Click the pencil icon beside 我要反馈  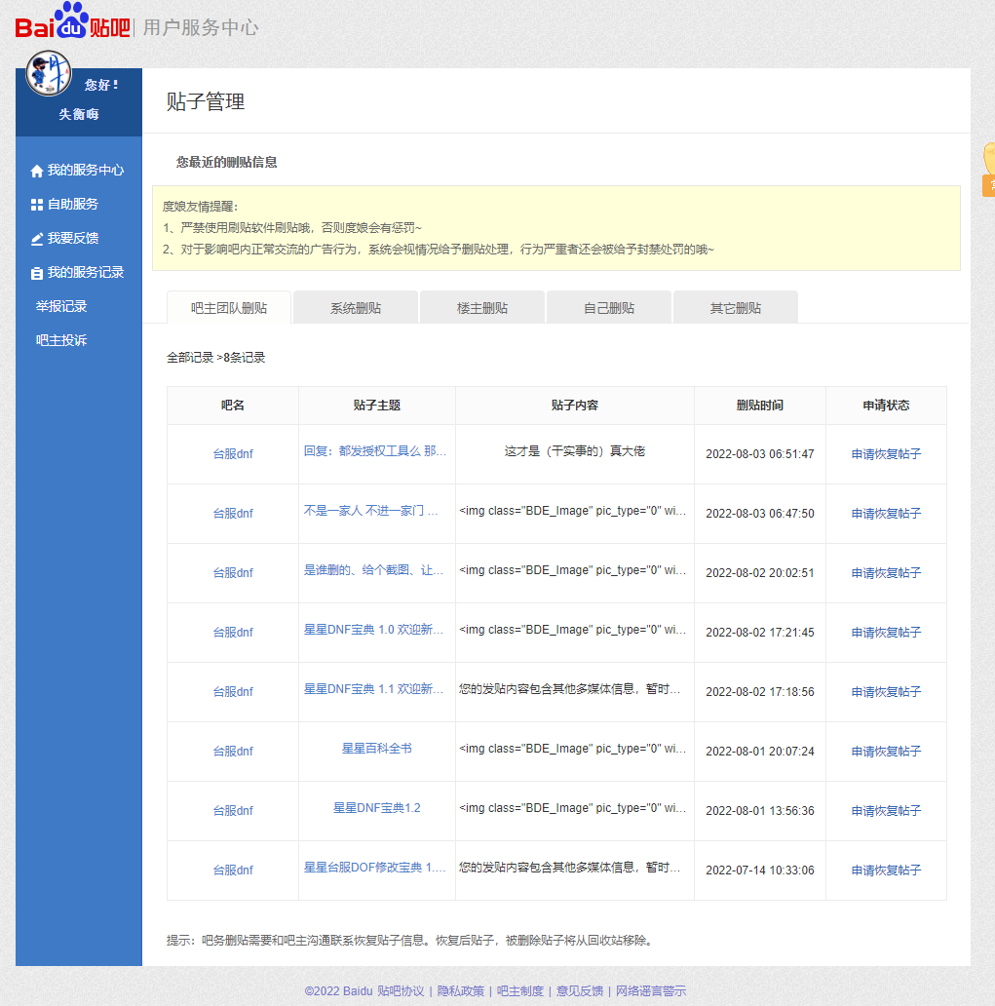click(37, 239)
